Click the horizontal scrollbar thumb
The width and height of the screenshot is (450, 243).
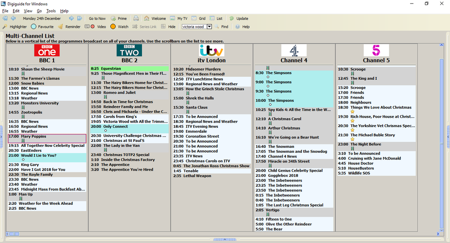14,234
